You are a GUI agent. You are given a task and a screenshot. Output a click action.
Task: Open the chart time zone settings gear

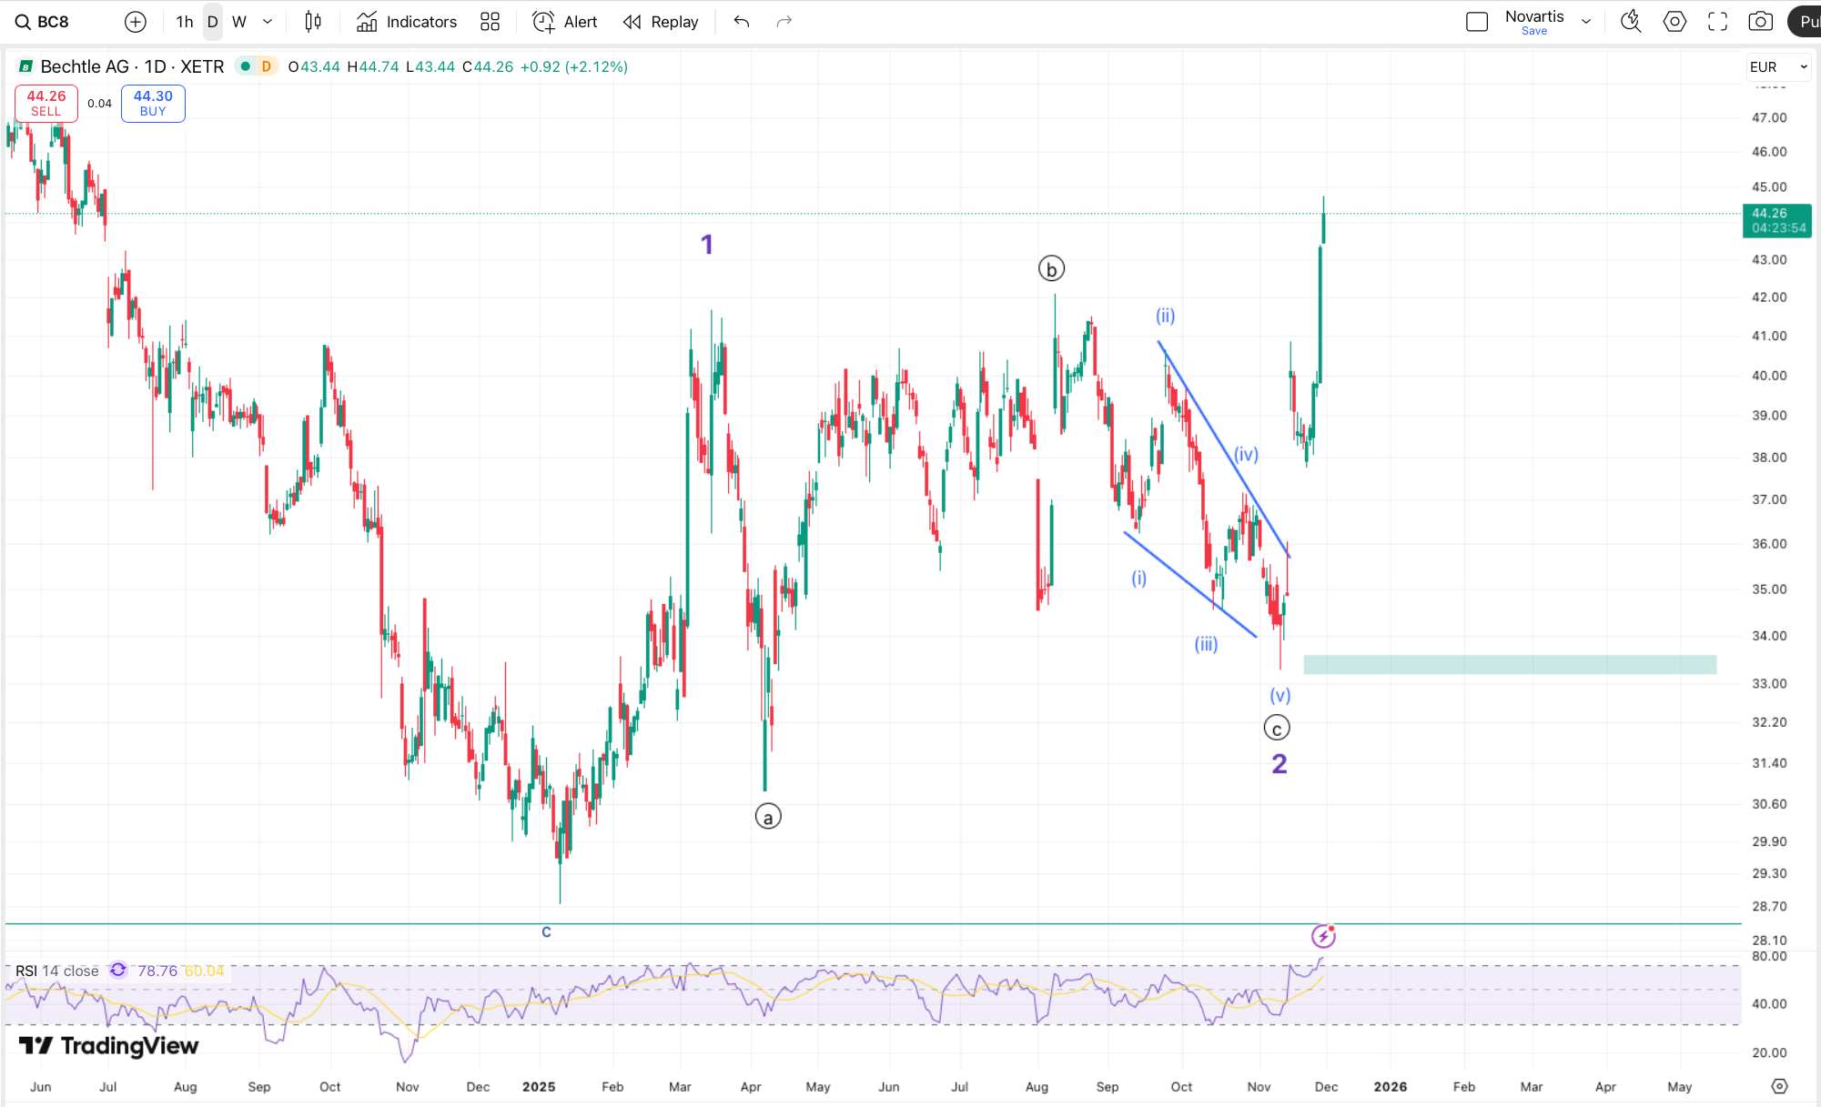pyautogui.click(x=1779, y=1086)
